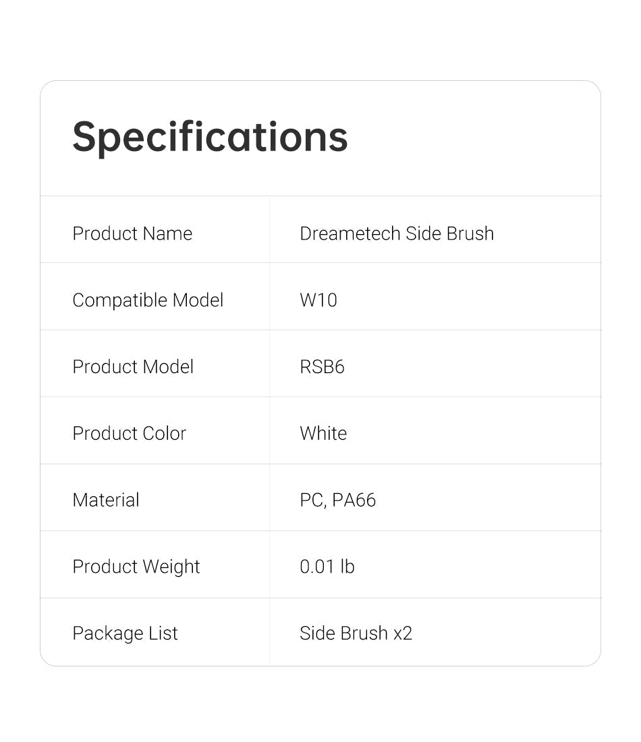
Task: Click Side Brush in the Product Name row
Action: [449, 233]
